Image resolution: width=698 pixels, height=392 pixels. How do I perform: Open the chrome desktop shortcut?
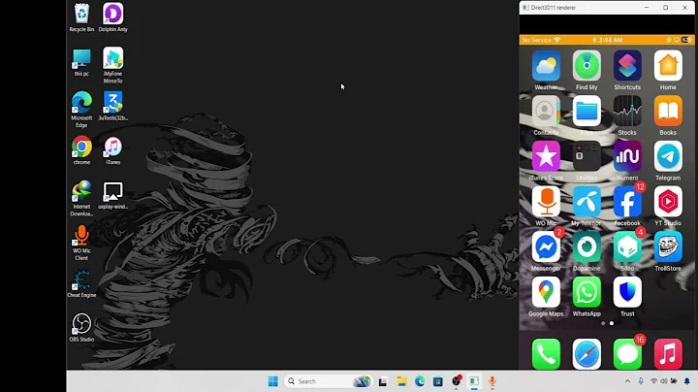pos(81,150)
